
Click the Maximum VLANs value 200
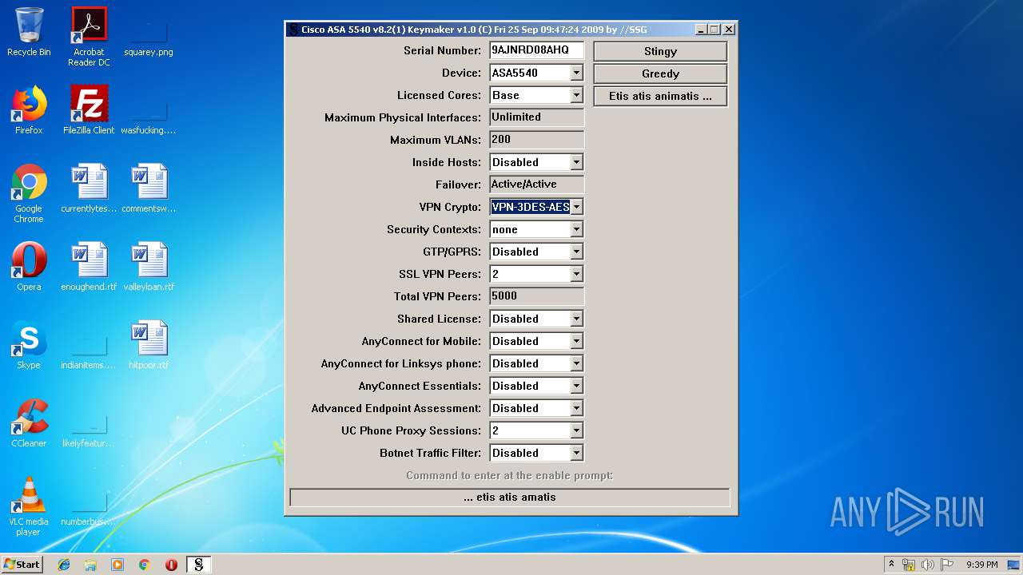536,140
